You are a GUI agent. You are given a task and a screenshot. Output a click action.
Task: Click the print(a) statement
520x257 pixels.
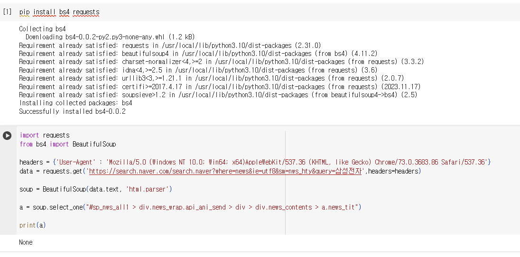click(x=32, y=225)
